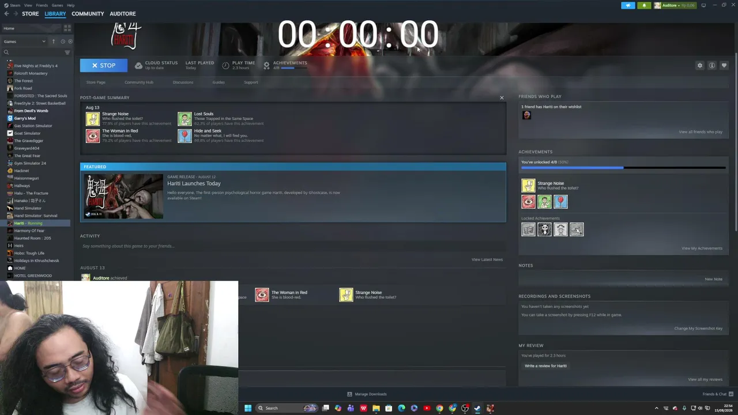
Task: Show game info icon
Action: pos(712,66)
